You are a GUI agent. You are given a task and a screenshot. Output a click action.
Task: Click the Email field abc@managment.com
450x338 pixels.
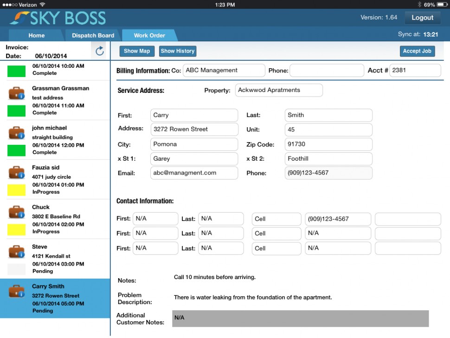click(x=194, y=173)
